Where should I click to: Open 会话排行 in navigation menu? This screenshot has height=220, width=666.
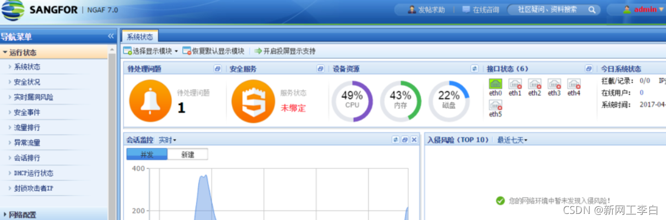pyautogui.click(x=27, y=158)
